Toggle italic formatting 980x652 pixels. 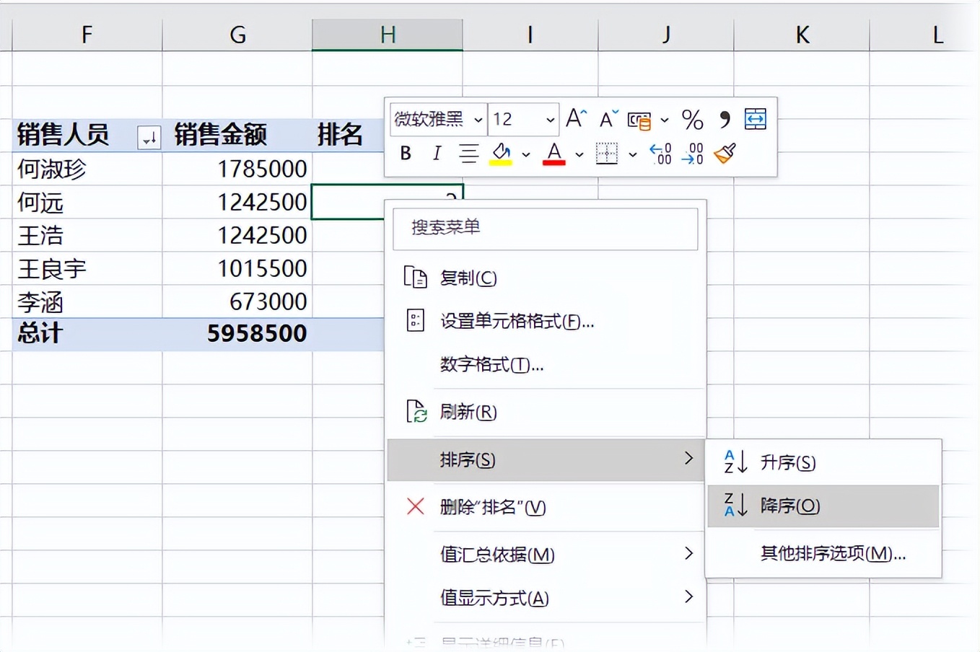click(437, 154)
